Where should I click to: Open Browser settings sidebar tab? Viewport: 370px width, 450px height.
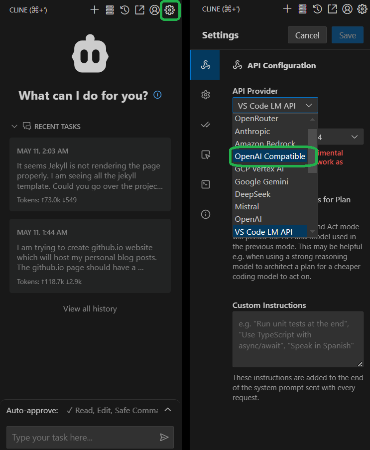205,154
